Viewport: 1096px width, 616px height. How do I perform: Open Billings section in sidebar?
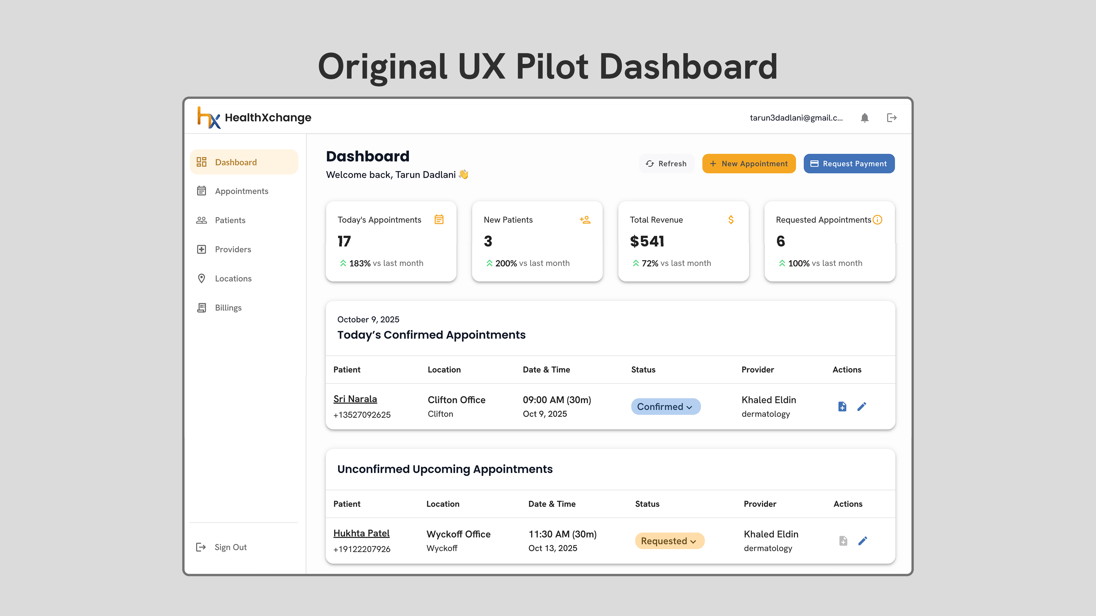244,307
